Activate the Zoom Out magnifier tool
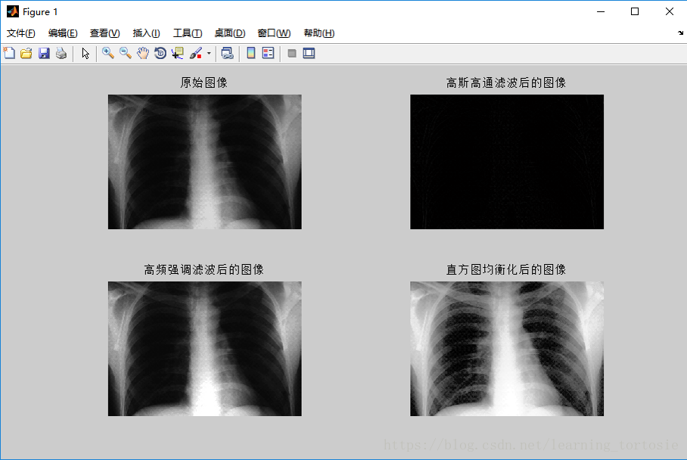This screenshot has height=460, width=687. click(126, 54)
